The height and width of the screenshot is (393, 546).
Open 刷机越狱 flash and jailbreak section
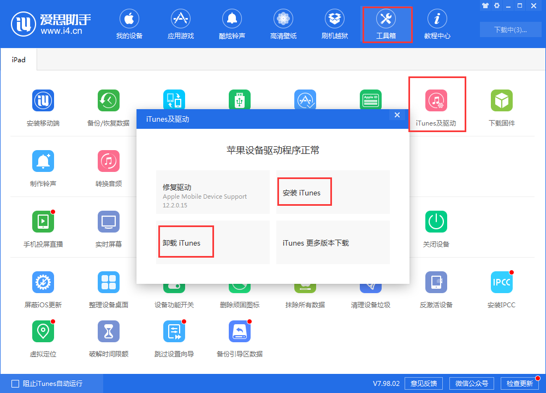(335, 25)
